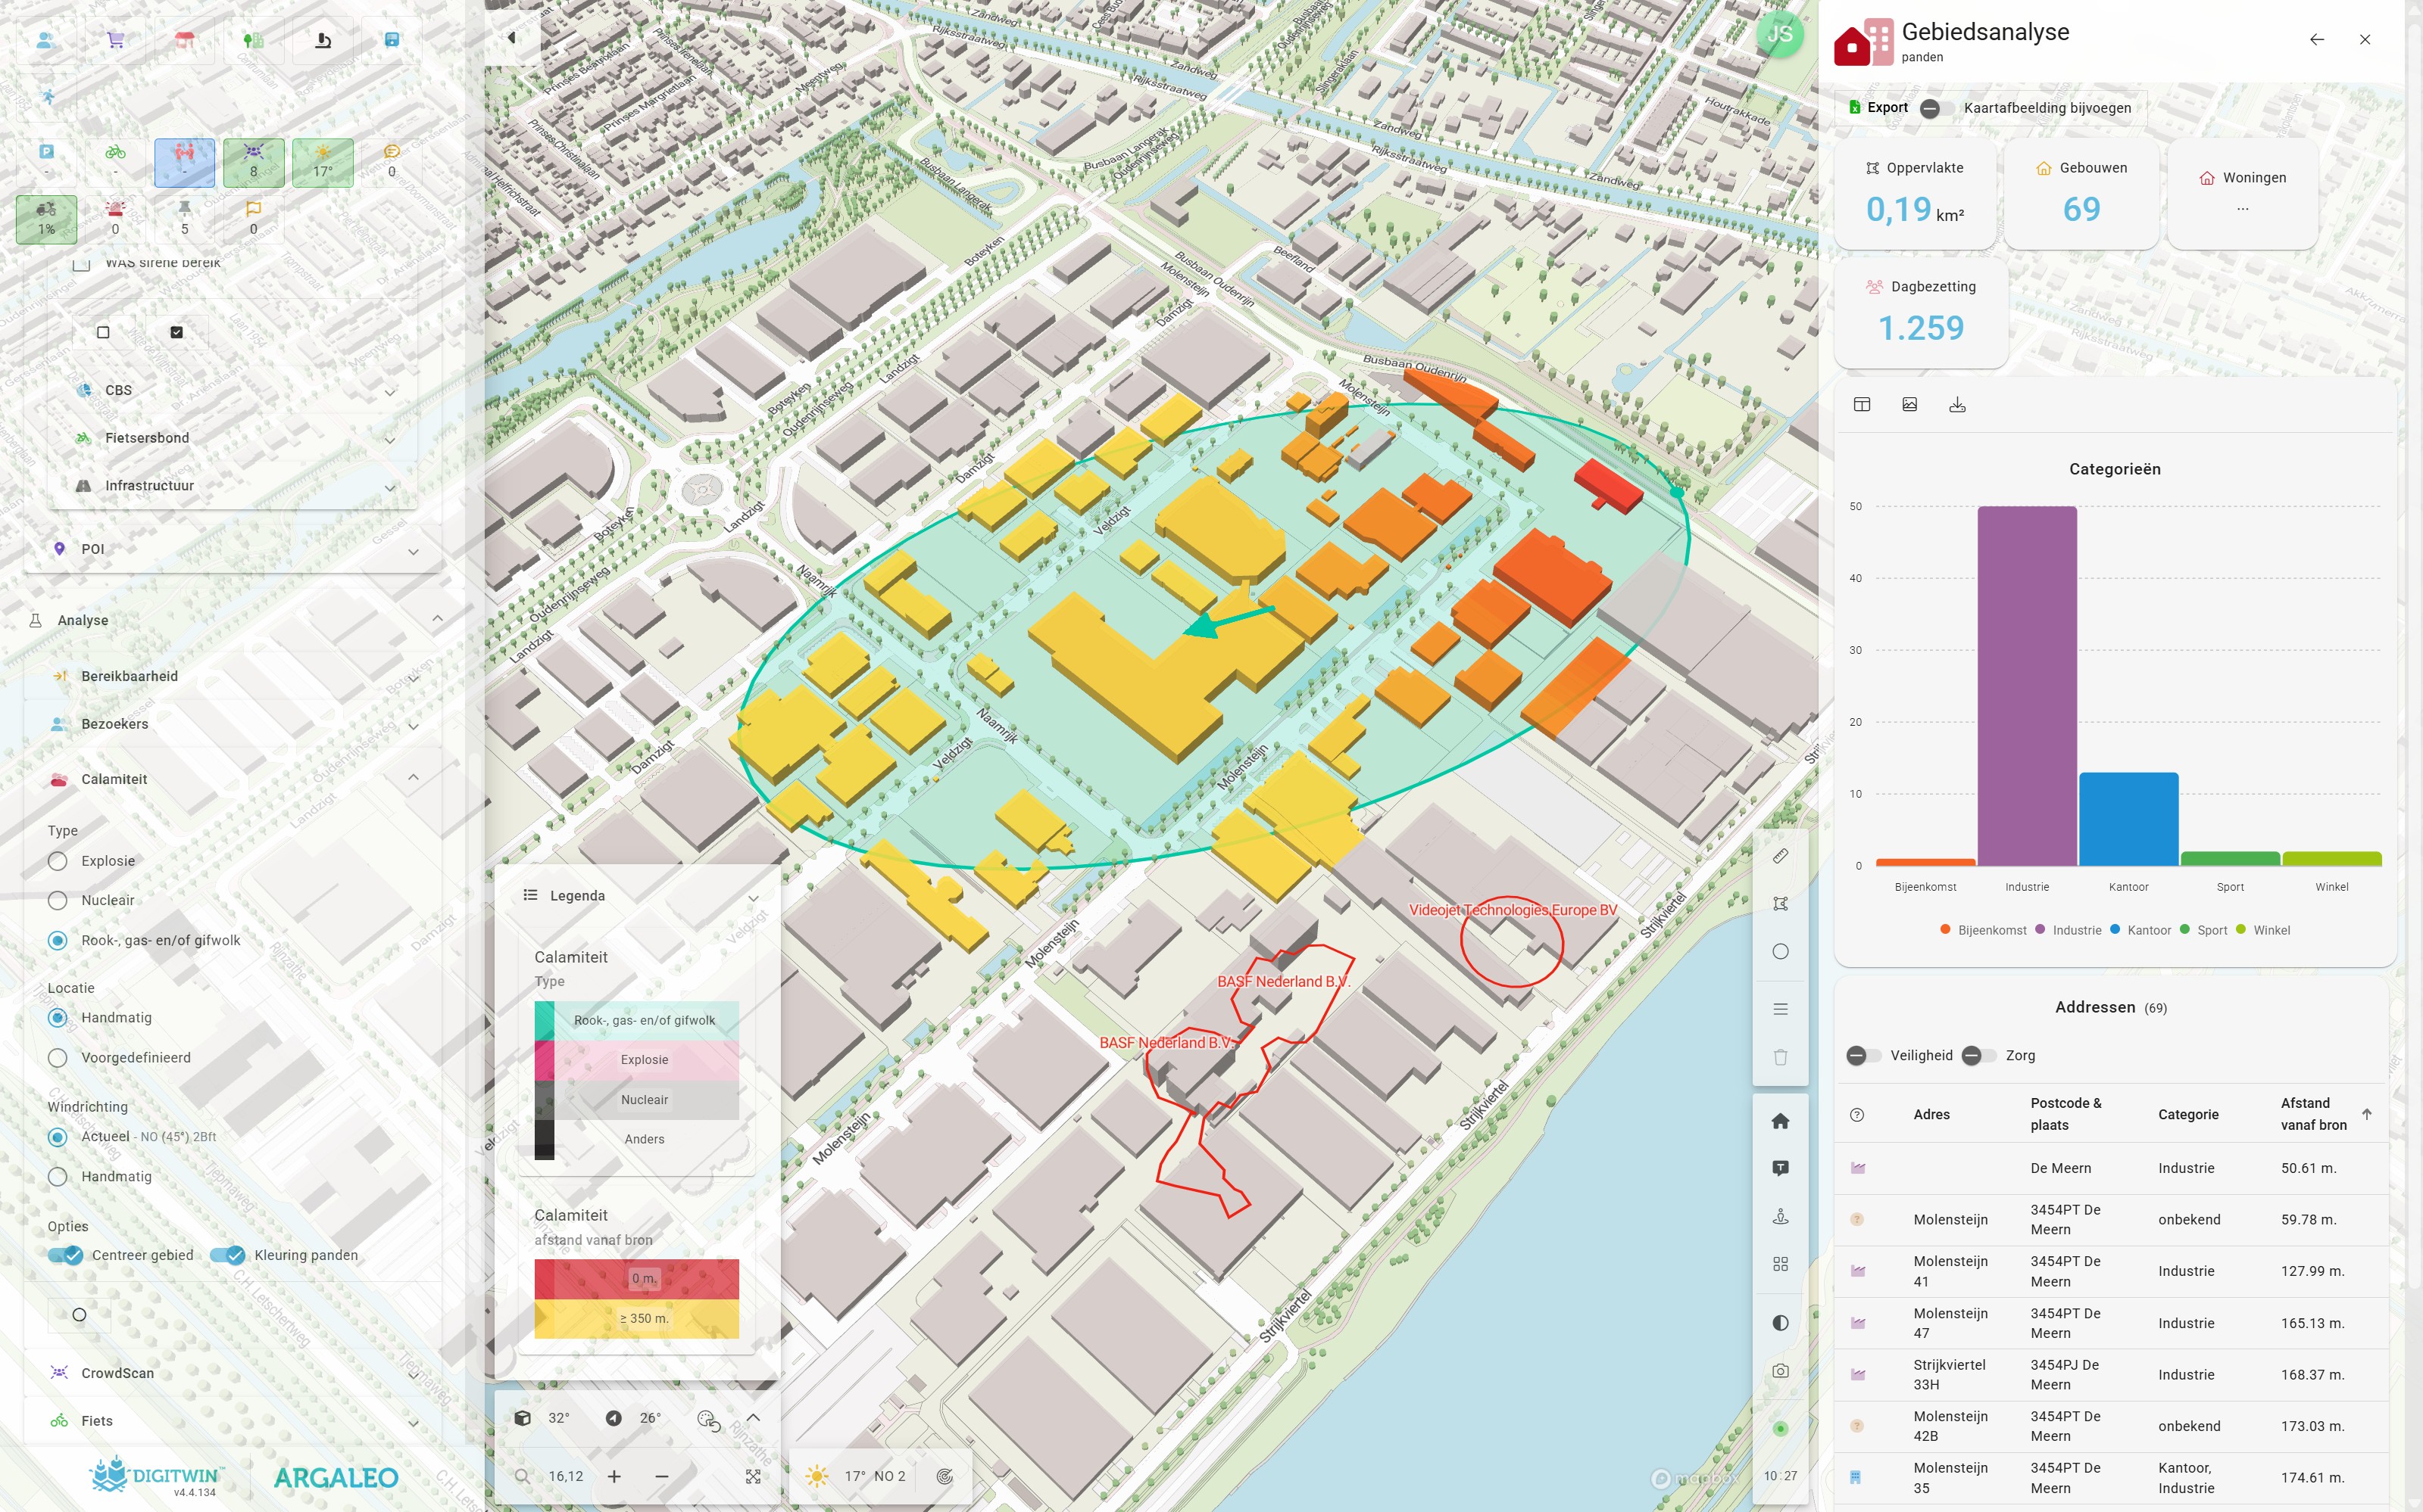Screen dimensions: 2423x1512
Task: Toggle the Centreer gebied switch
Action: pos(66,1255)
